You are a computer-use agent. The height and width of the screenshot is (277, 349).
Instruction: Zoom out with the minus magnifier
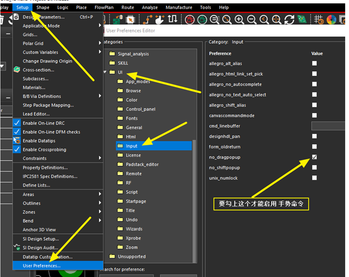[x=252, y=20]
